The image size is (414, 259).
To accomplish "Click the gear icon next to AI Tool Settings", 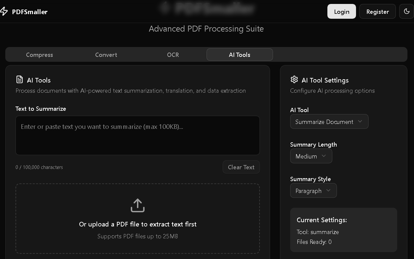I will (294, 79).
